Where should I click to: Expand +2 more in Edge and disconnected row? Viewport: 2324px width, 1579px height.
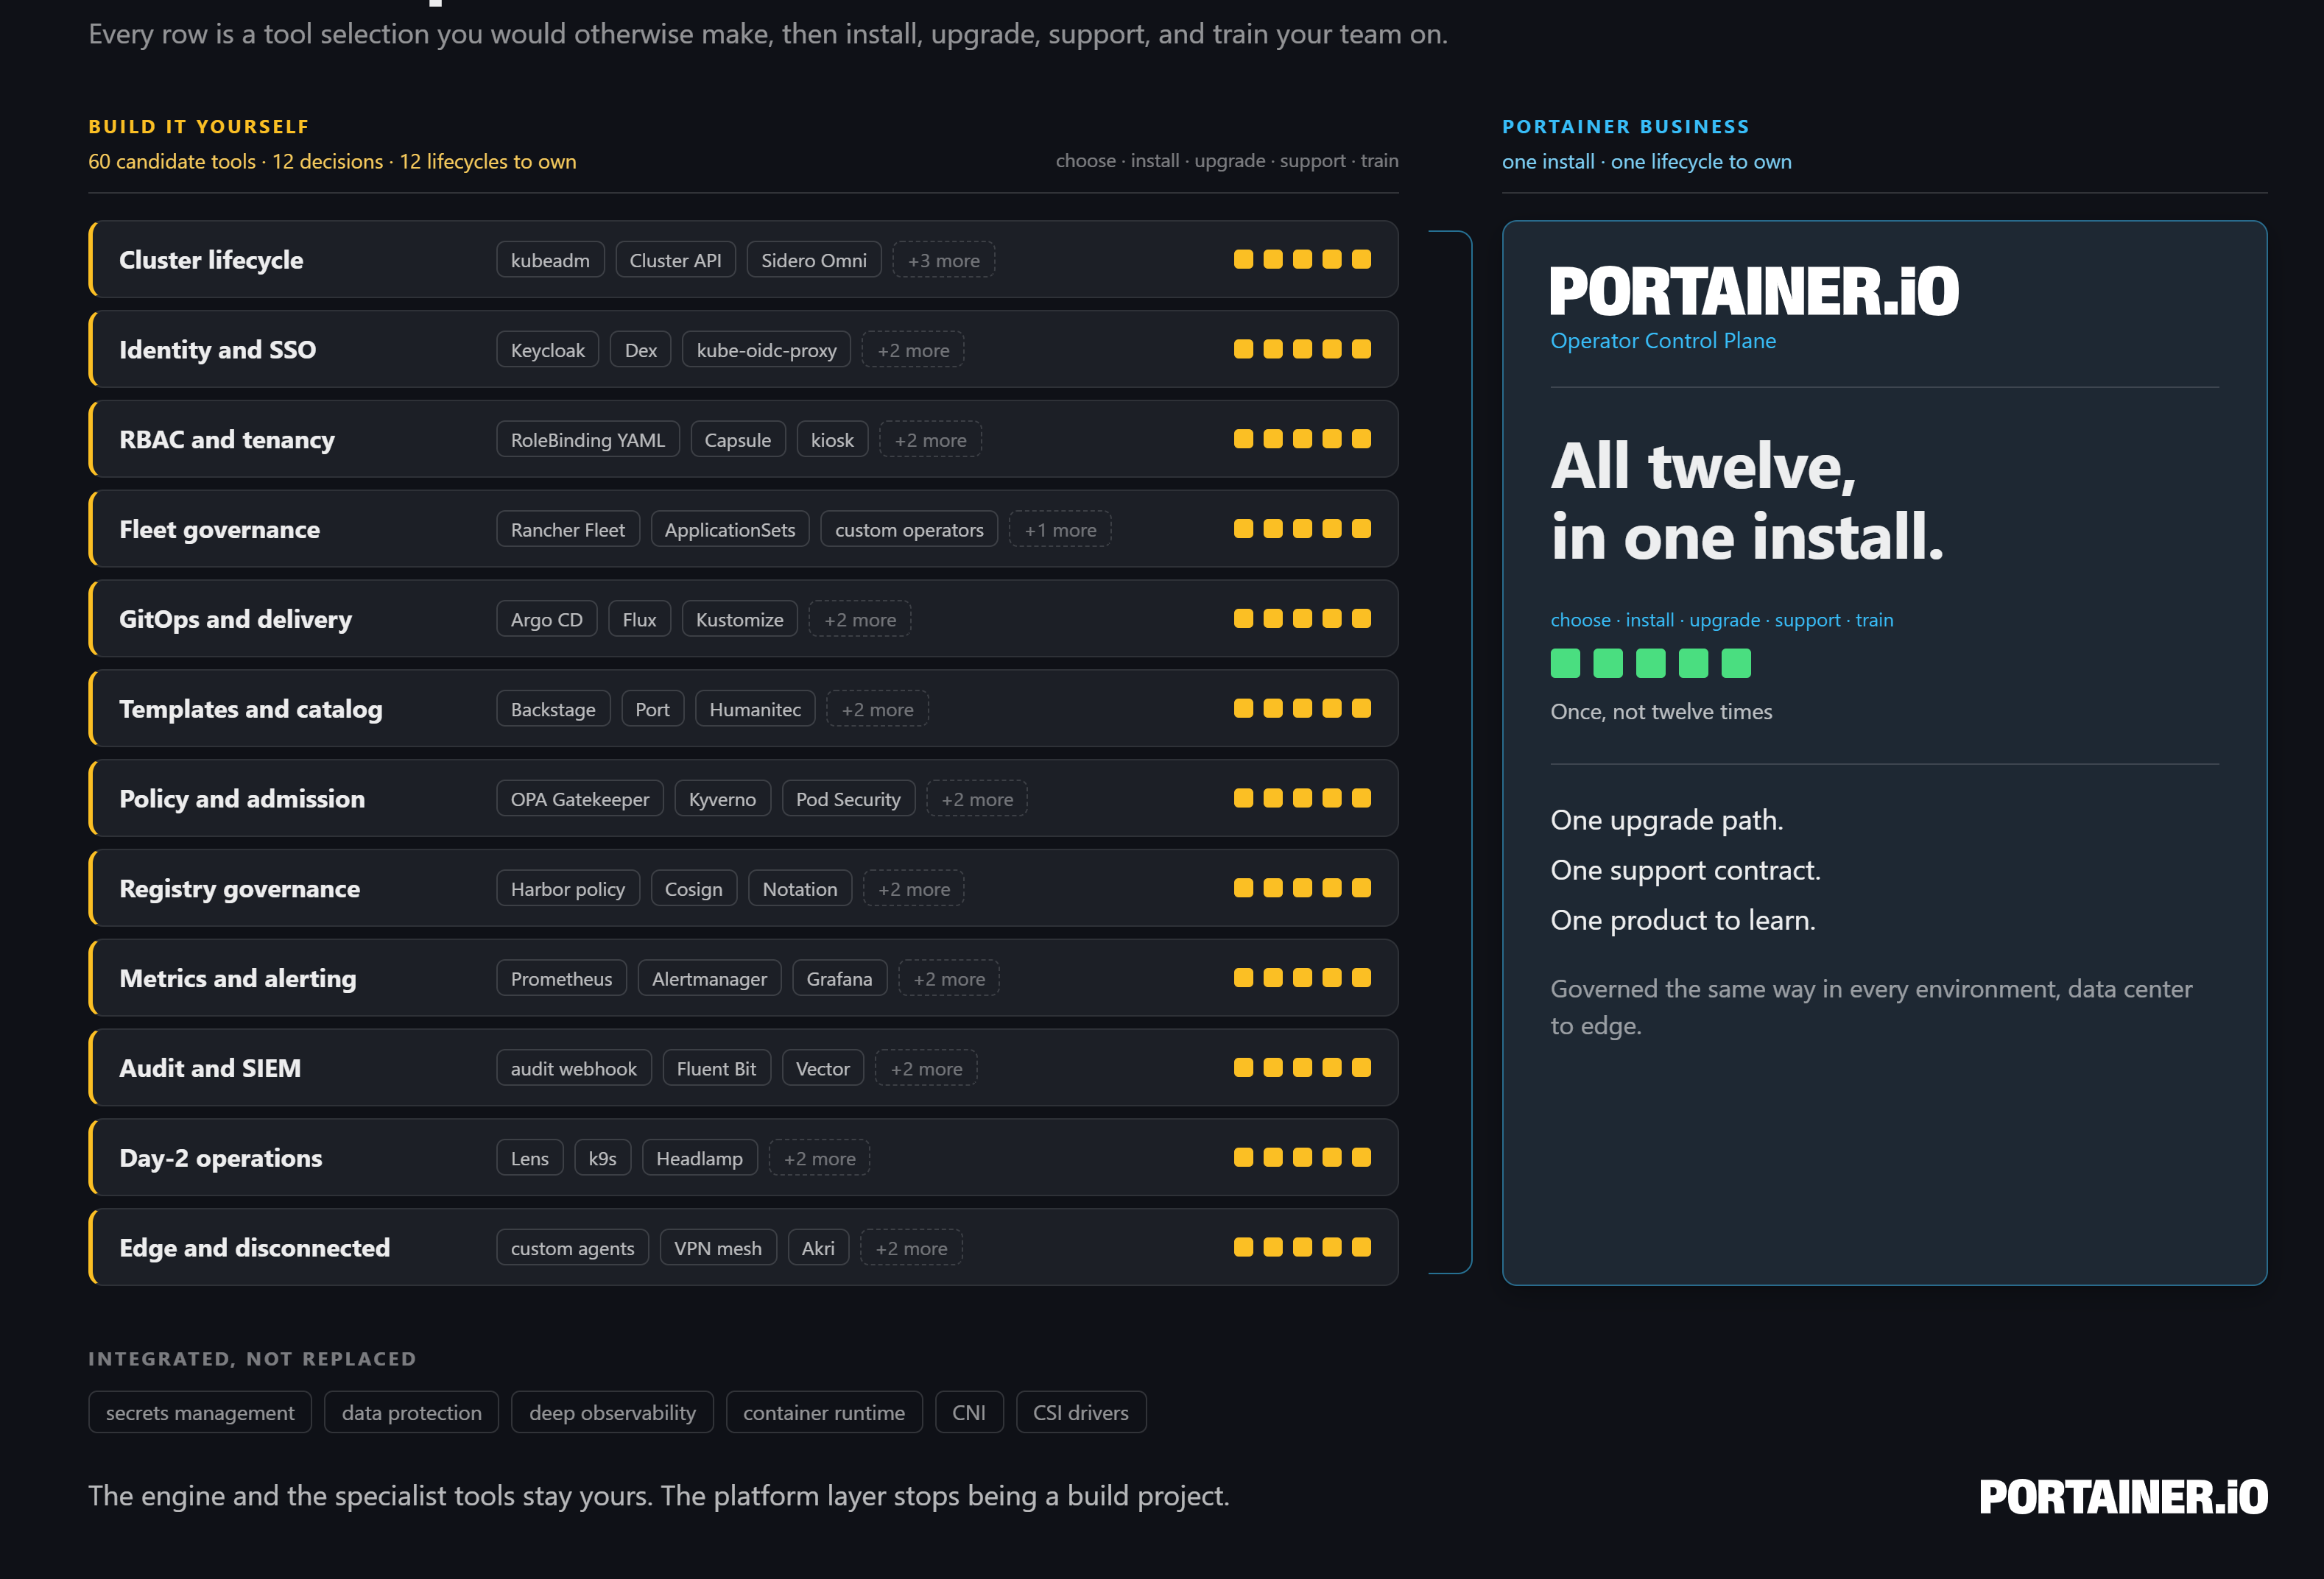(x=911, y=1248)
